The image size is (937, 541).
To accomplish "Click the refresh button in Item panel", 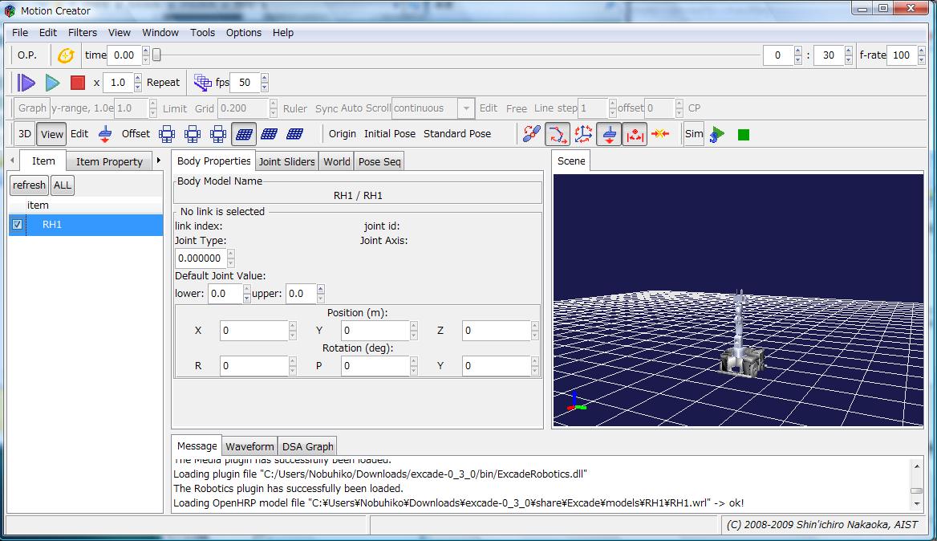I will coord(29,185).
